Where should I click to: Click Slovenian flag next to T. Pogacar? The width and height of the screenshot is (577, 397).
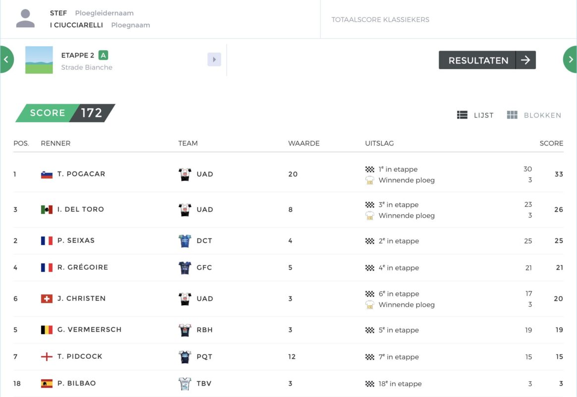pyautogui.click(x=47, y=174)
